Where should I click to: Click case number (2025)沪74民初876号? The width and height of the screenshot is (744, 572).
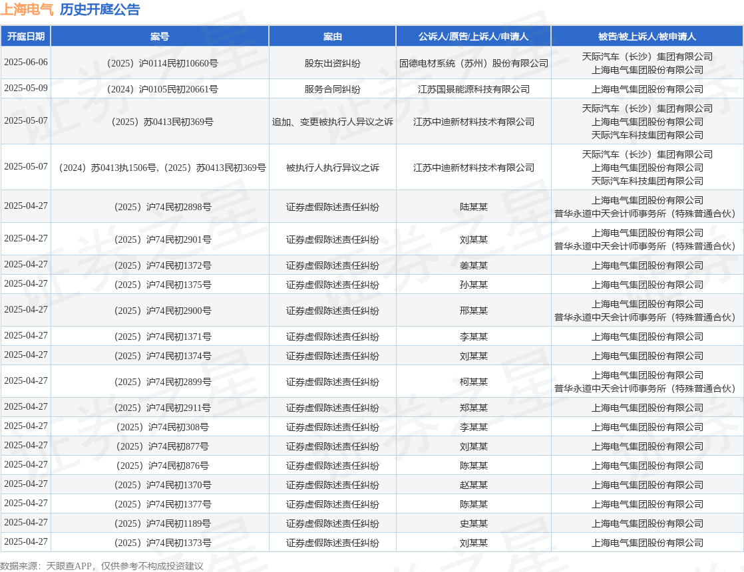[x=160, y=466]
